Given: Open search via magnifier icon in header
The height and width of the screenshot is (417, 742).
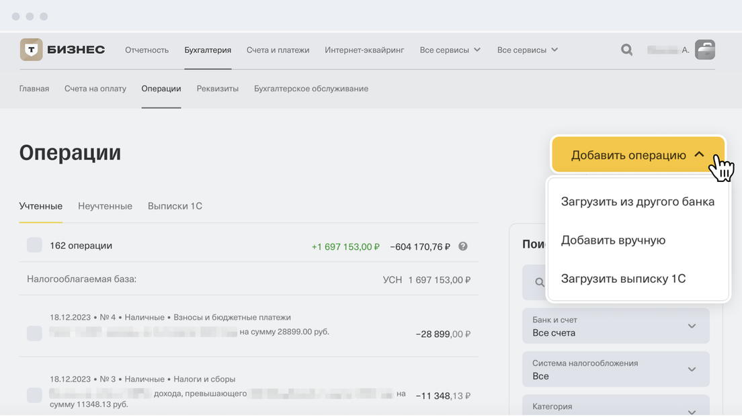Looking at the screenshot, I should [x=626, y=50].
